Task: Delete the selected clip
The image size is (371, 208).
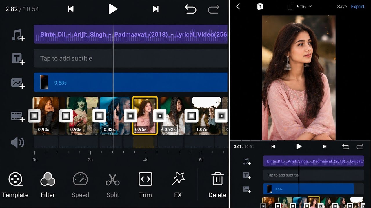Action: coord(217,185)
